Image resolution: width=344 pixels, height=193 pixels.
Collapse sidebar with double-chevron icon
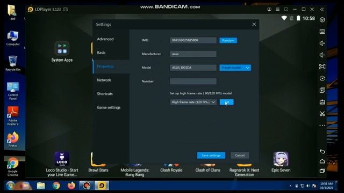tap(321, 10)
